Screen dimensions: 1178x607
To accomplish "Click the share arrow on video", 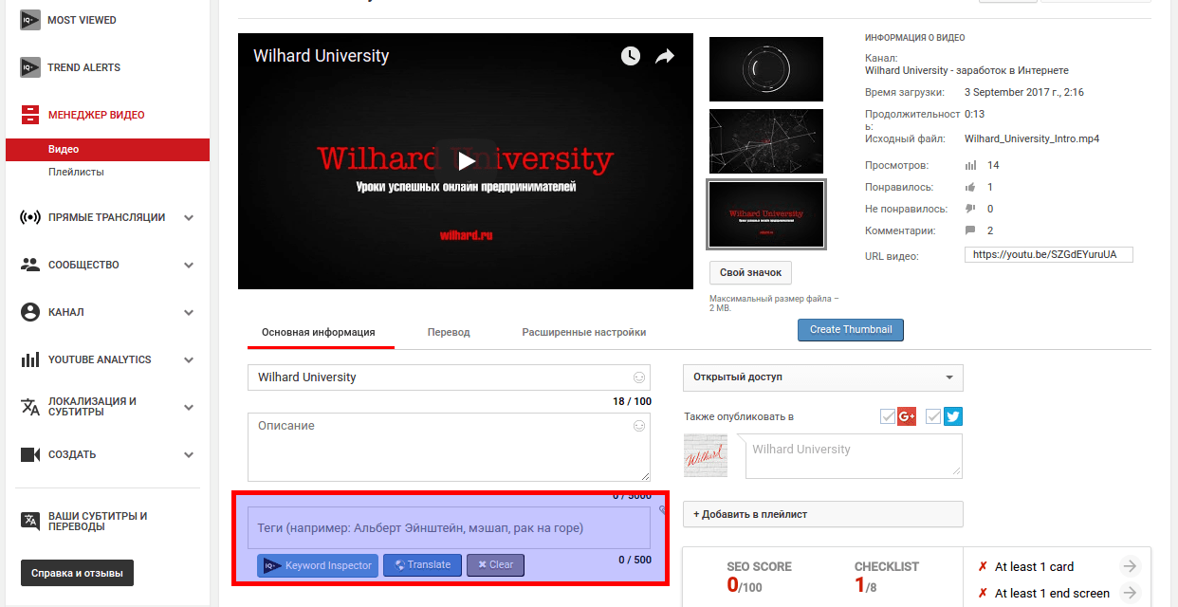I will click(x=664, y=57).
